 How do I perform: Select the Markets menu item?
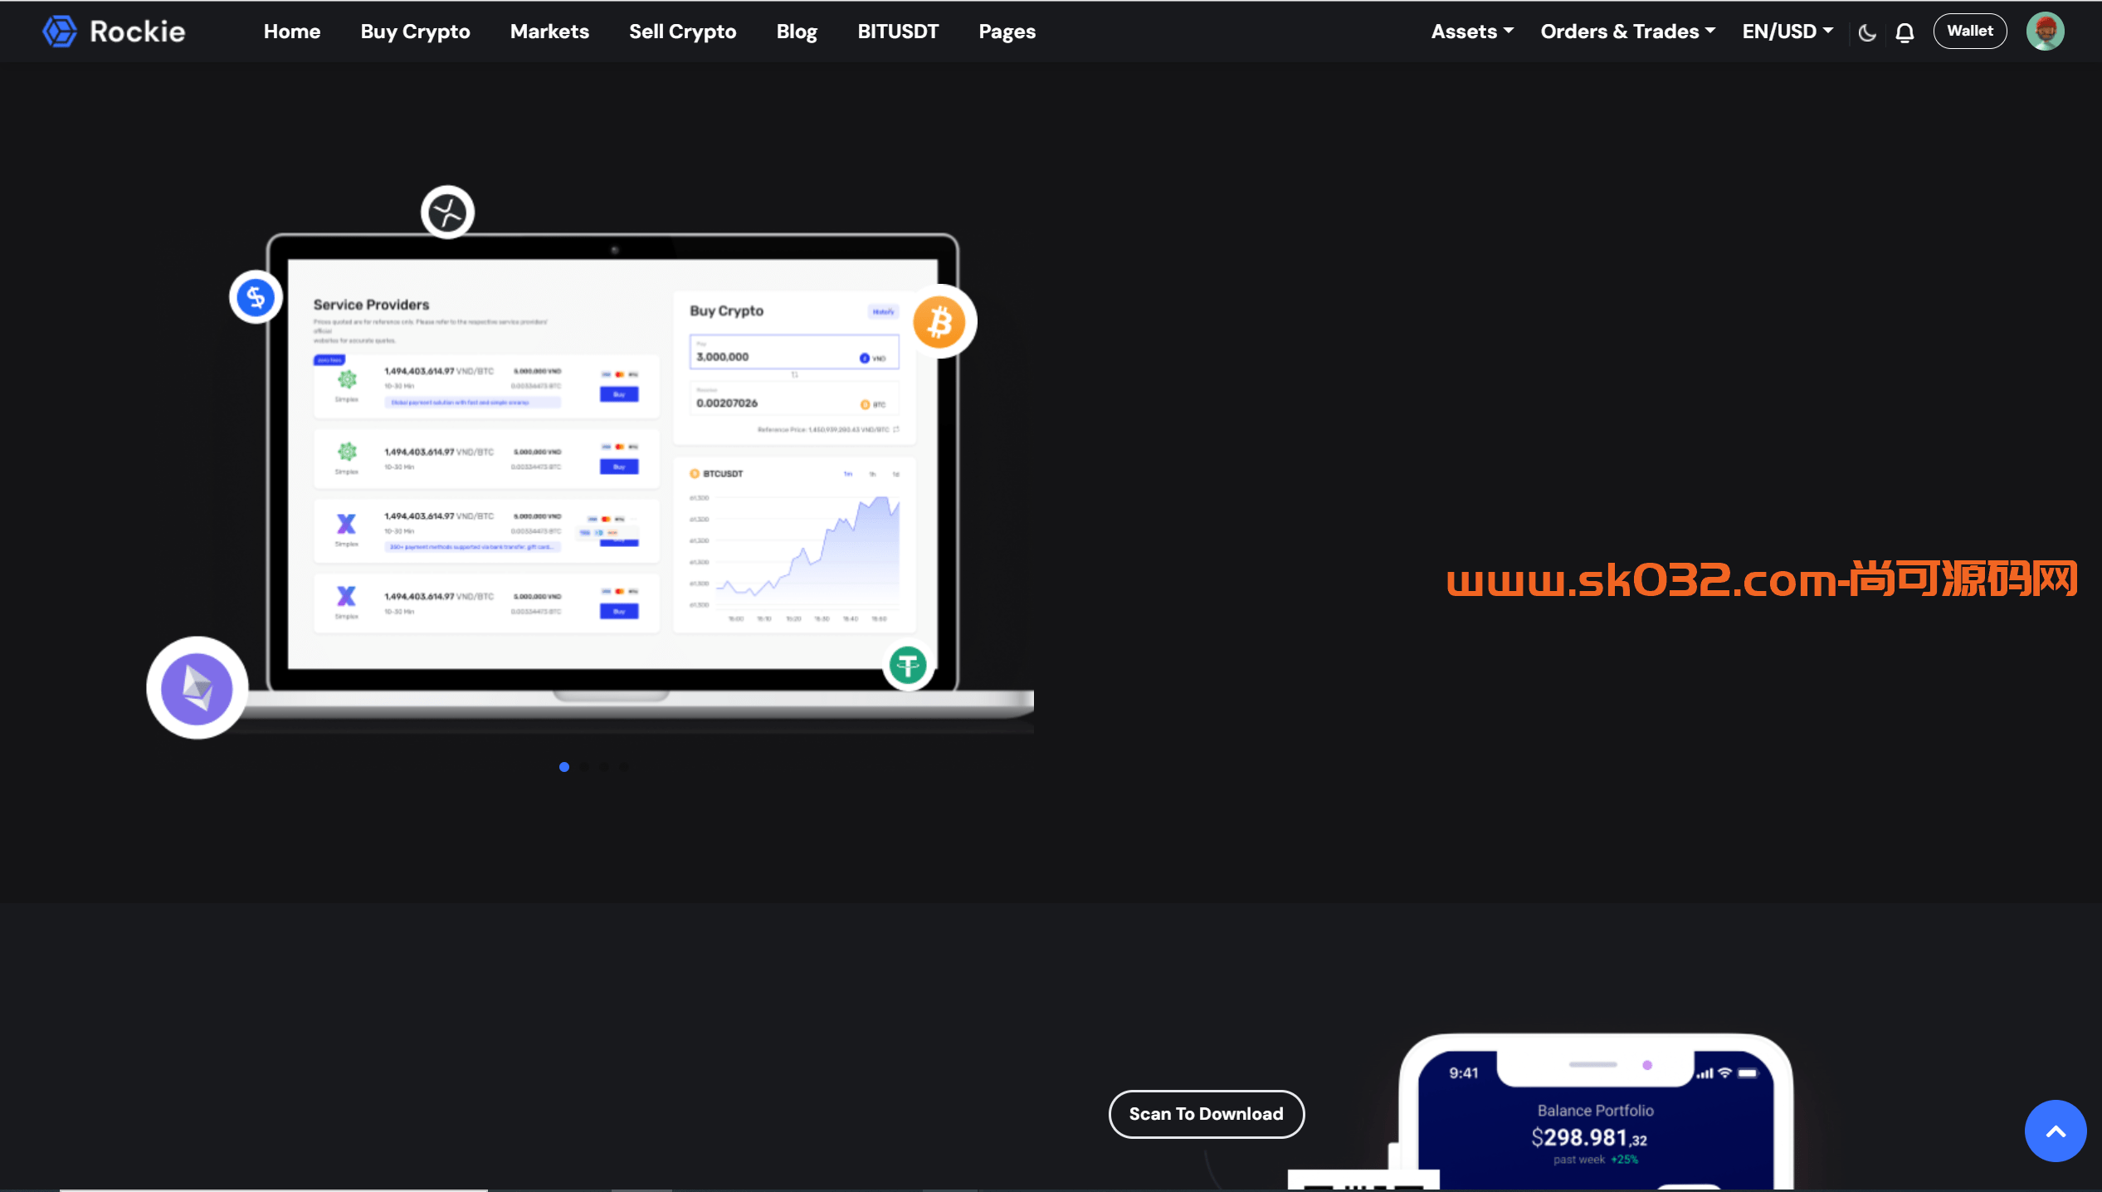click(x=549, y=31)
